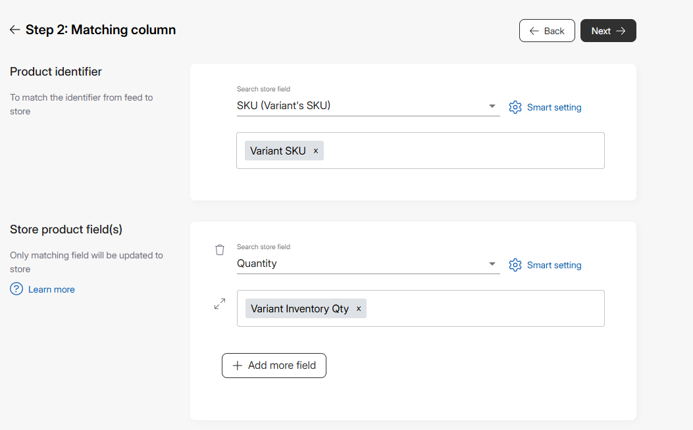Click the dropdown arrow of the SKU field
The width and height of the screenshot is (693, 430).
pyautogui.click(x=492, y=107)
